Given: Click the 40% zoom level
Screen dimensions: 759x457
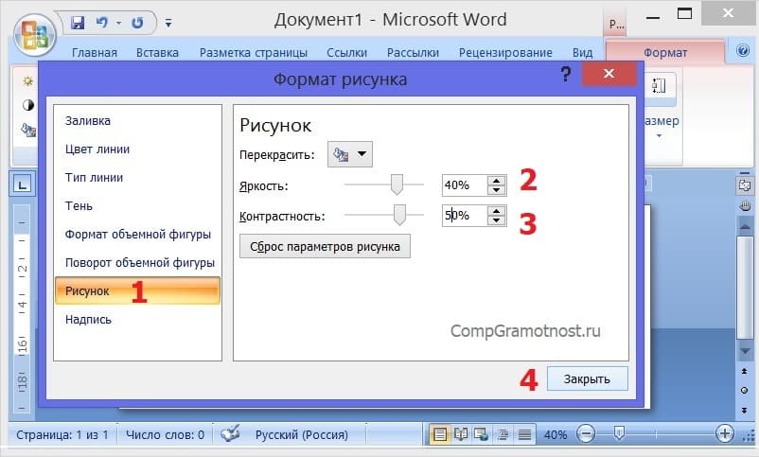Looking at the screenshot, I should (556, 434).
